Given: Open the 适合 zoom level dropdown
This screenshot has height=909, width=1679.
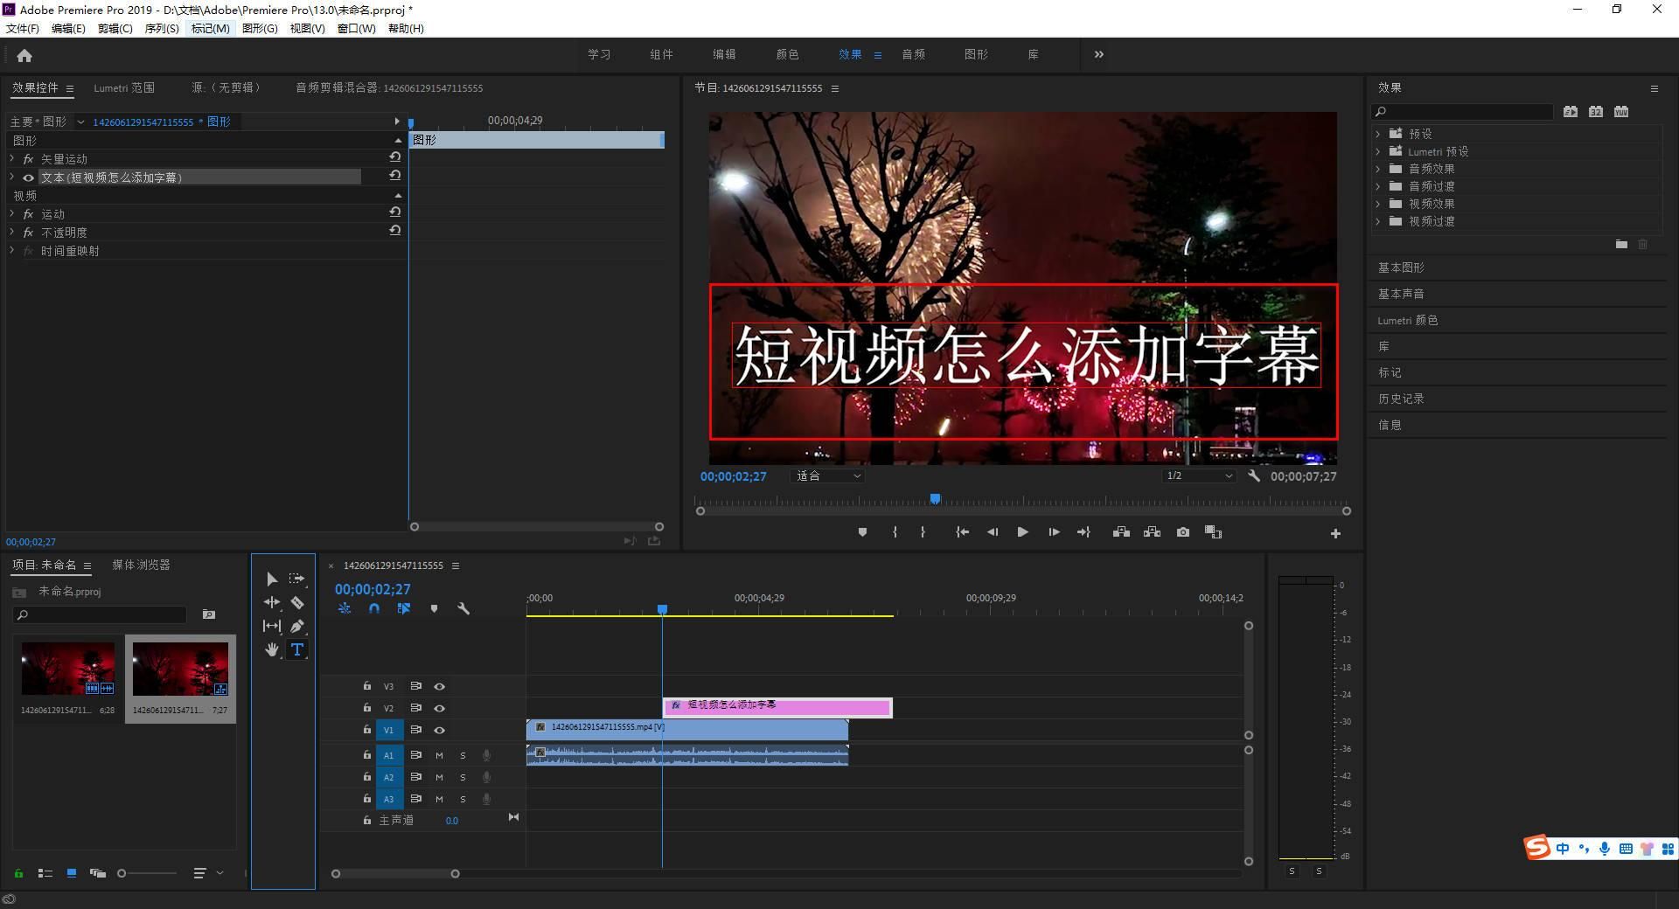Looking at the screenshot, I should pos(828,476).
